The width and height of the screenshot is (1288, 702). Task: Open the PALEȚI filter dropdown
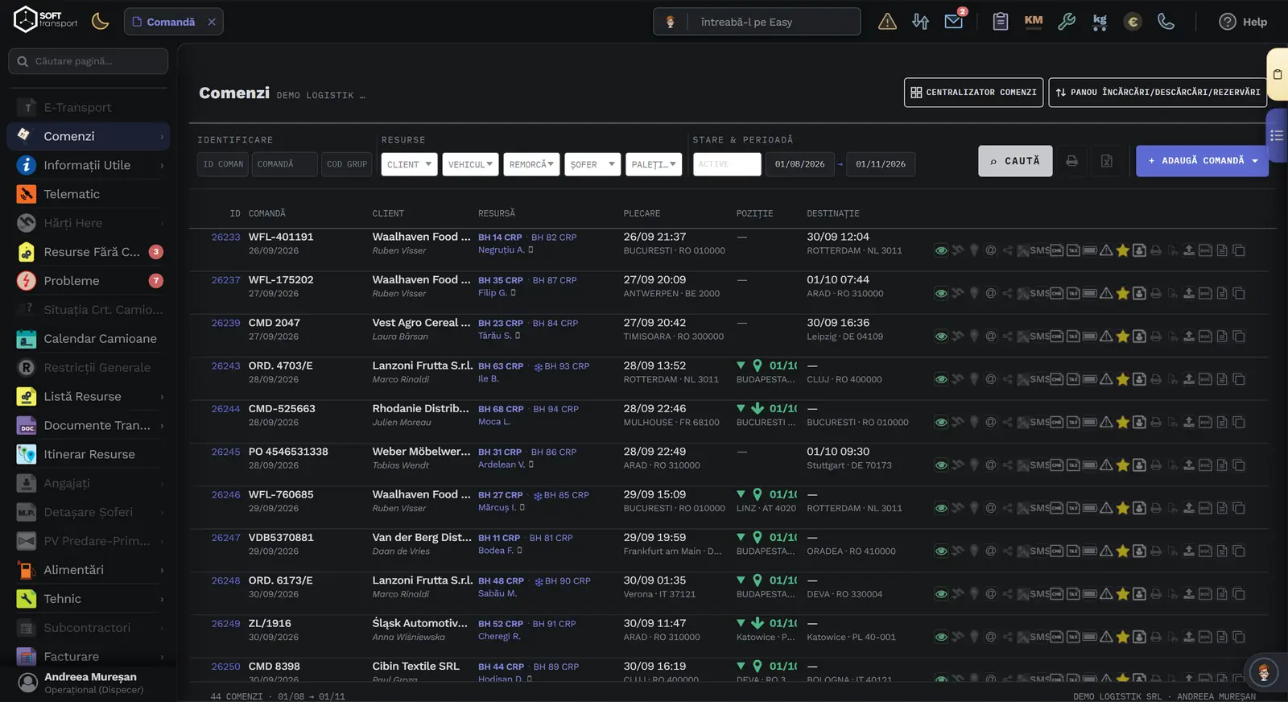(x=654, y=164)
